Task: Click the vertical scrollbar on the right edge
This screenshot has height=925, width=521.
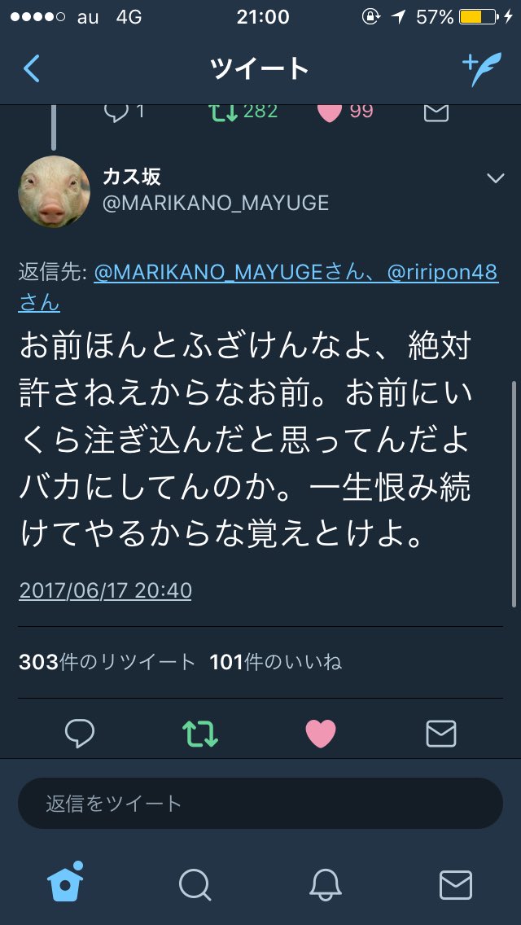Action: click(514, 494)
